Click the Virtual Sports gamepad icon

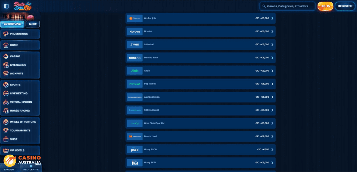click(6, 102)
